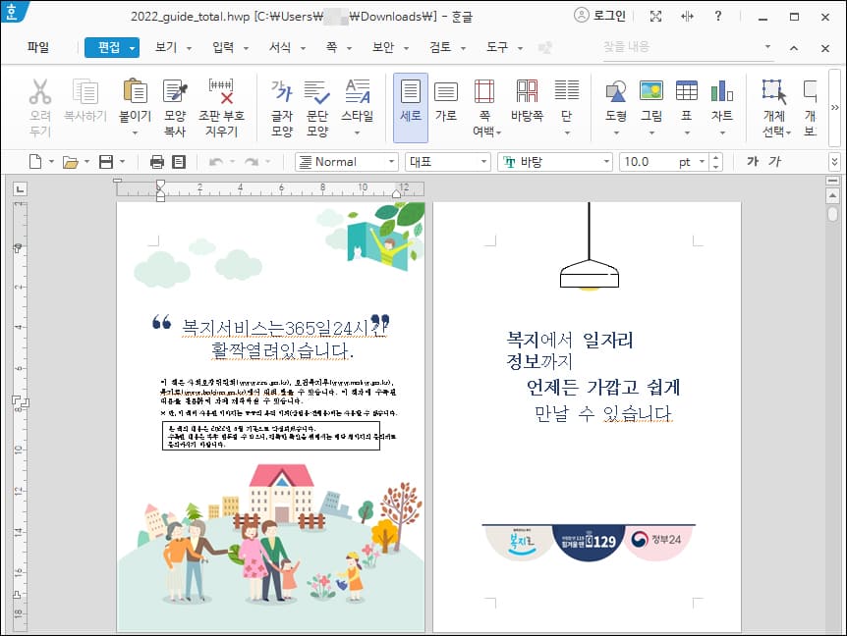The width and height of the screenshot is (847, 636).
Task: Activate the 개체 선택 object selection tool
Action: 772,105
